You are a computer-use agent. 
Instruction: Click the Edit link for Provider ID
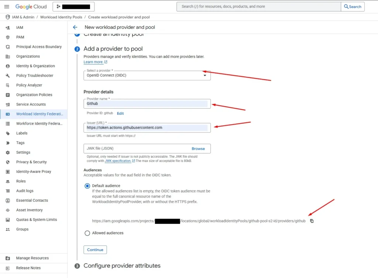pos(120,114)
